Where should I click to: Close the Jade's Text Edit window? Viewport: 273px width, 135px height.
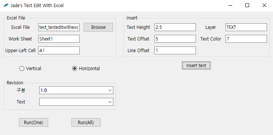[x=264, y=5]
